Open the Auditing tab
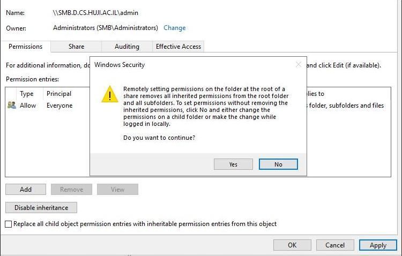 [126, 47]
